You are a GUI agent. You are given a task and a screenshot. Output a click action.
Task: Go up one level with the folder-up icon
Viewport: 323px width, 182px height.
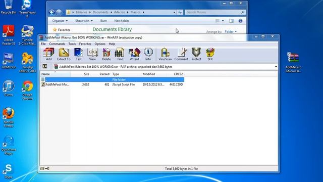pyautogui.click(x=45, y=66)
